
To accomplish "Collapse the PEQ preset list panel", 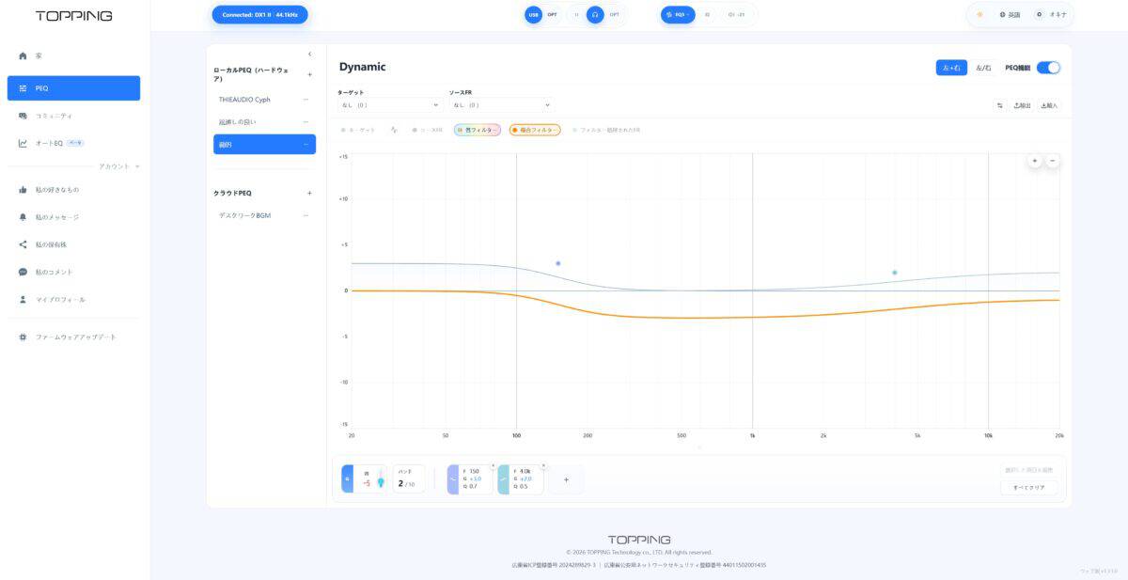I will coord(309,54).
